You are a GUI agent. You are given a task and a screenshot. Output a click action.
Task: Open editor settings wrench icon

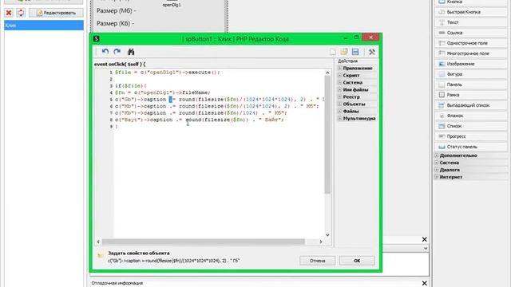coord(372,52)
